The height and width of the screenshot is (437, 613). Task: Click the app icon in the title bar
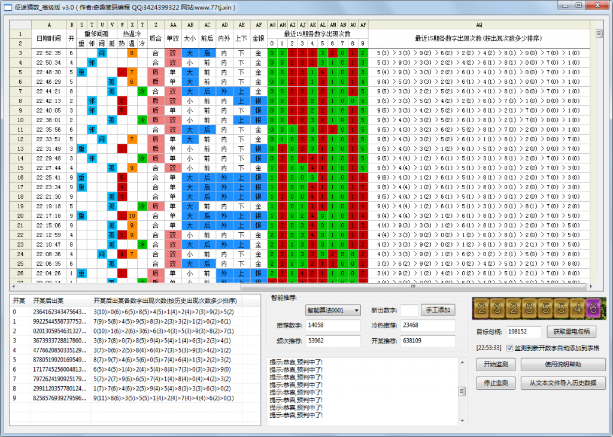coord(7,7)
